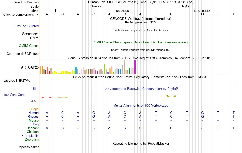Click the chr2:68,918,605-68,918,617 position text
This screenshot has width=242, height=153.
tap(167, 2)
